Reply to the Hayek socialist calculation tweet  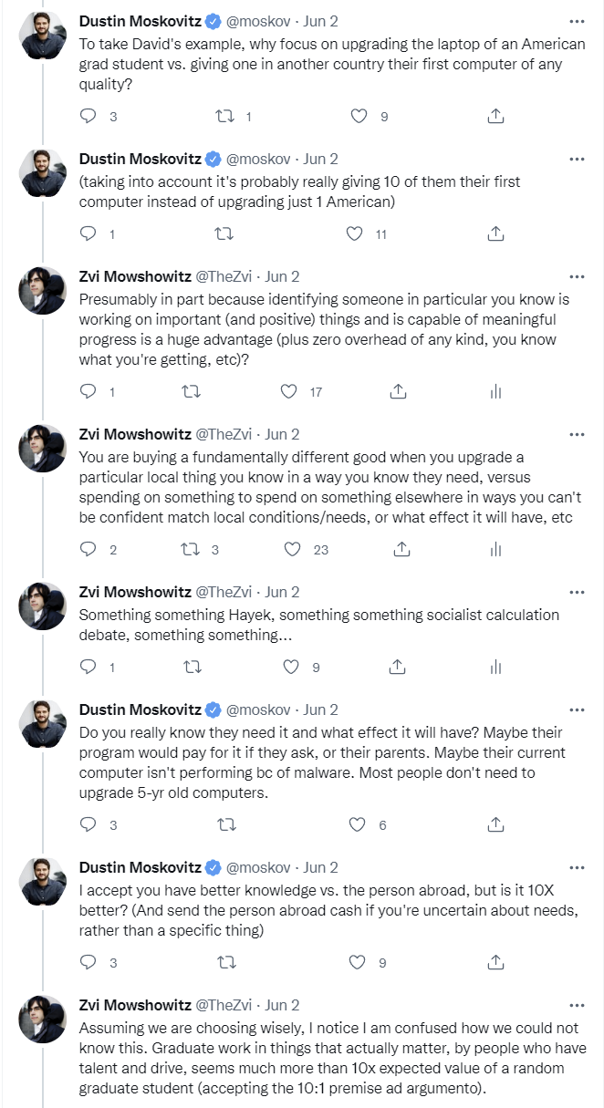89,667
